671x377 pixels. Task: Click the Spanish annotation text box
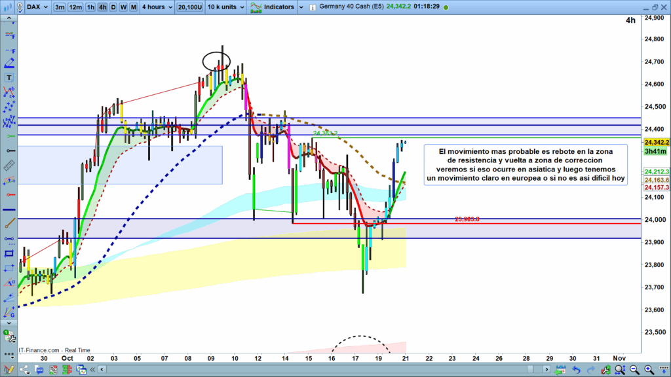click(x=525, y=165)
